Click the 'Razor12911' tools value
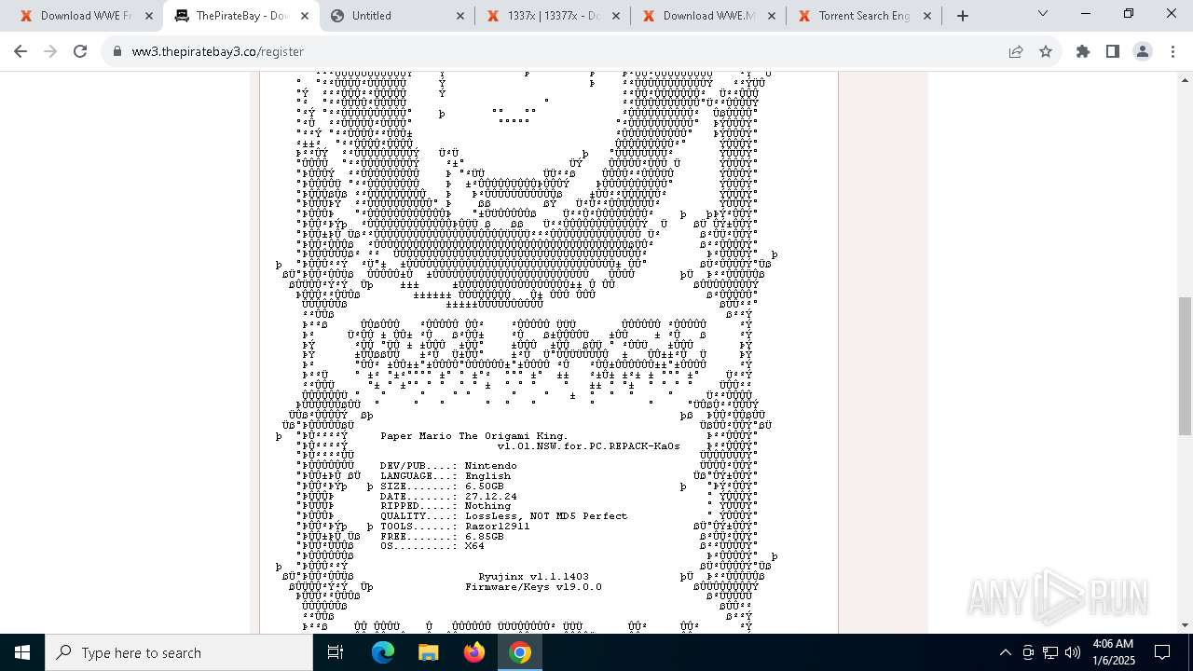Viewport: 1193px width, 671px height. coord(497,527)
